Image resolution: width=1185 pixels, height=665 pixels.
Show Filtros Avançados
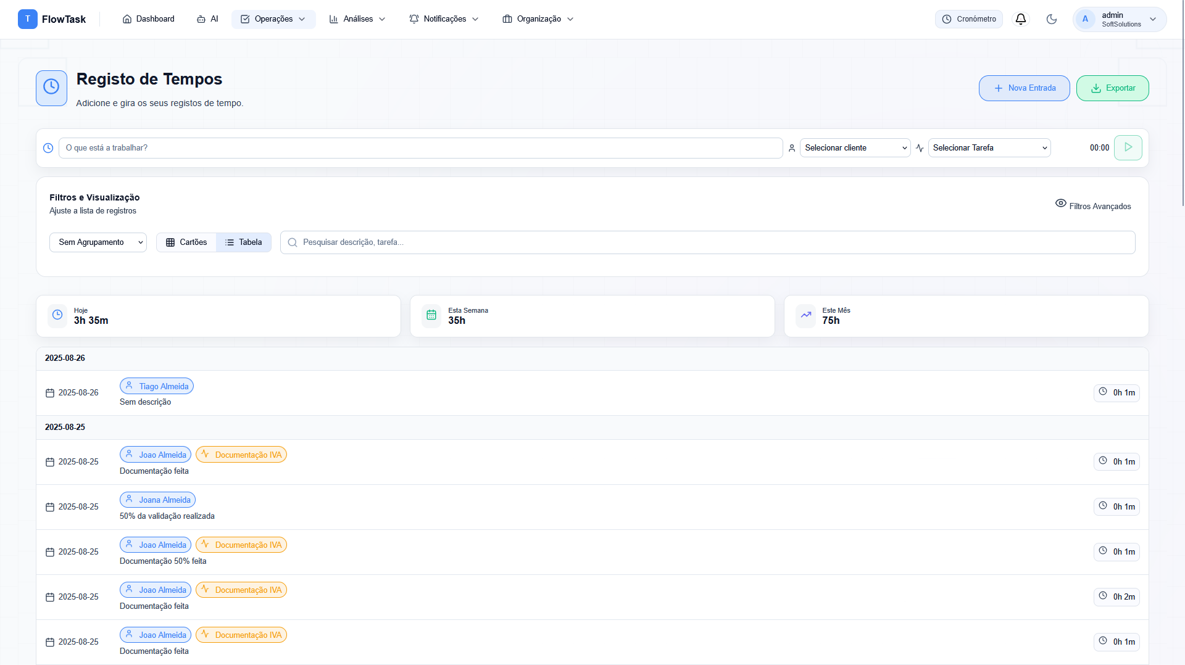pyautogui.click(x=1093, y=205)
